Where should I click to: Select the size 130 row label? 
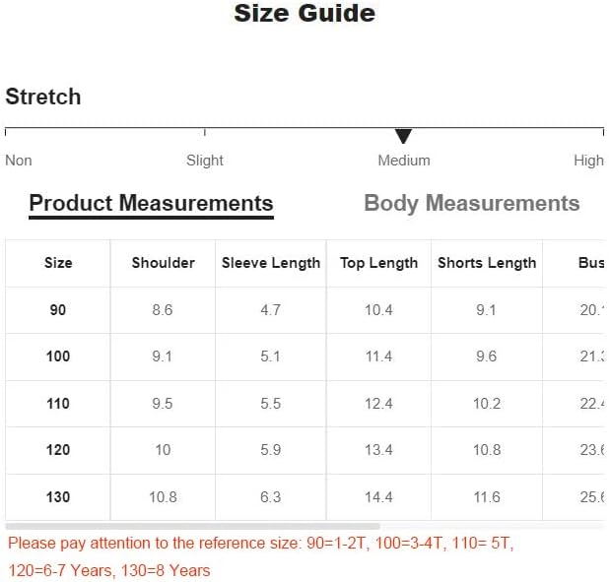click(x=58, y=497)
